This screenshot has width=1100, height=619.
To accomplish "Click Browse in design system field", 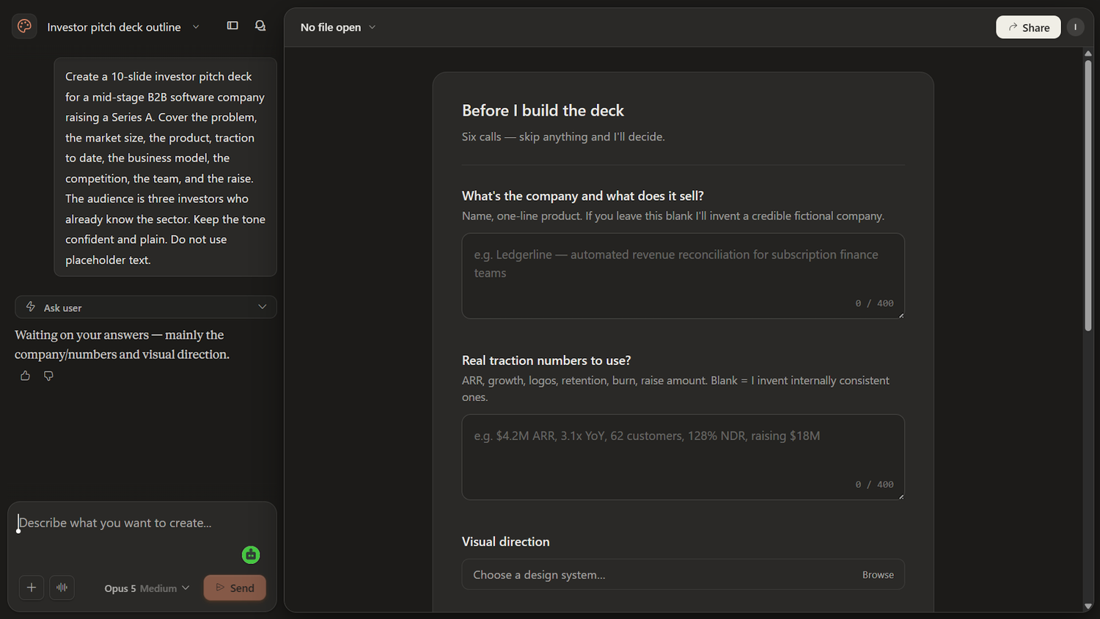I will pos(878,575).
